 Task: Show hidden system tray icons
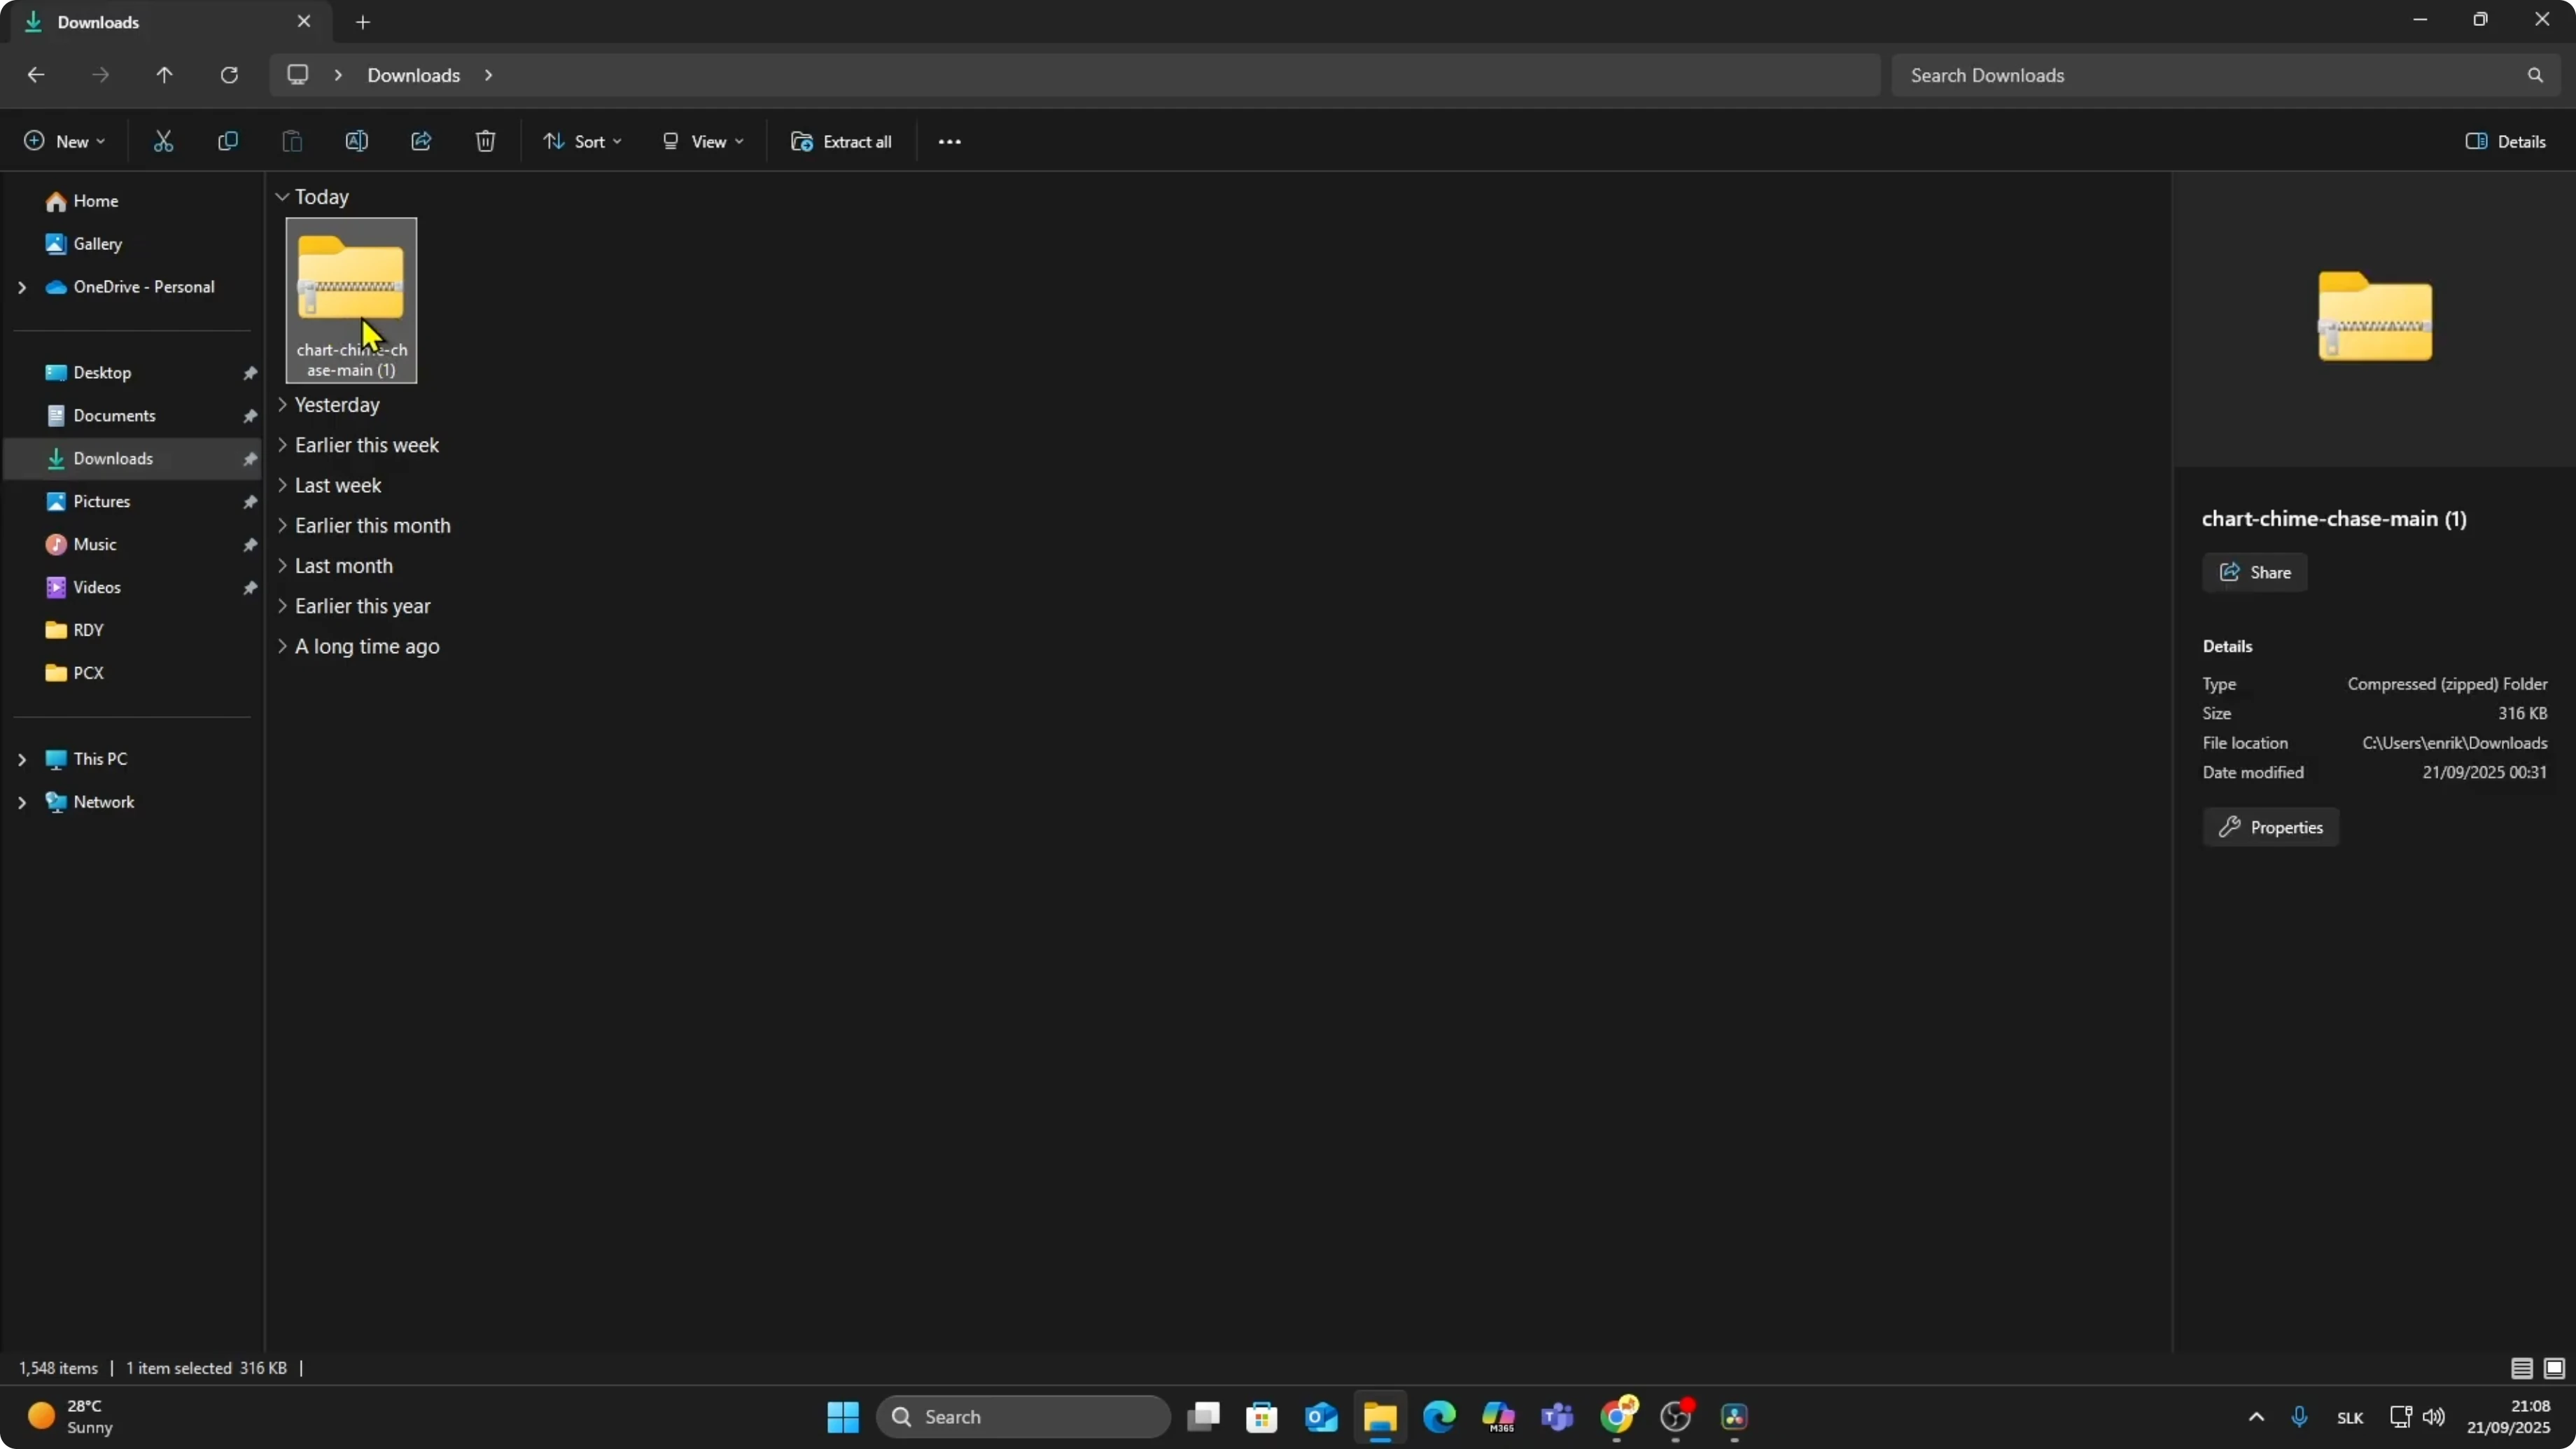(x=2256, y=1417)
